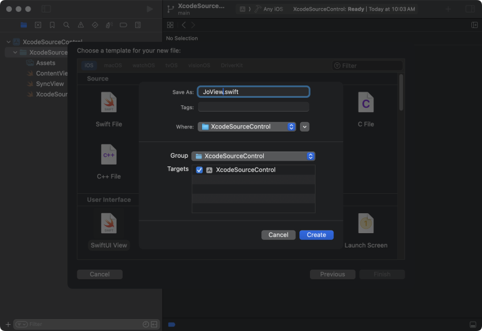Toggle the navigator sidebar icon
Screen dimensions: 482x331
(46, 9)
